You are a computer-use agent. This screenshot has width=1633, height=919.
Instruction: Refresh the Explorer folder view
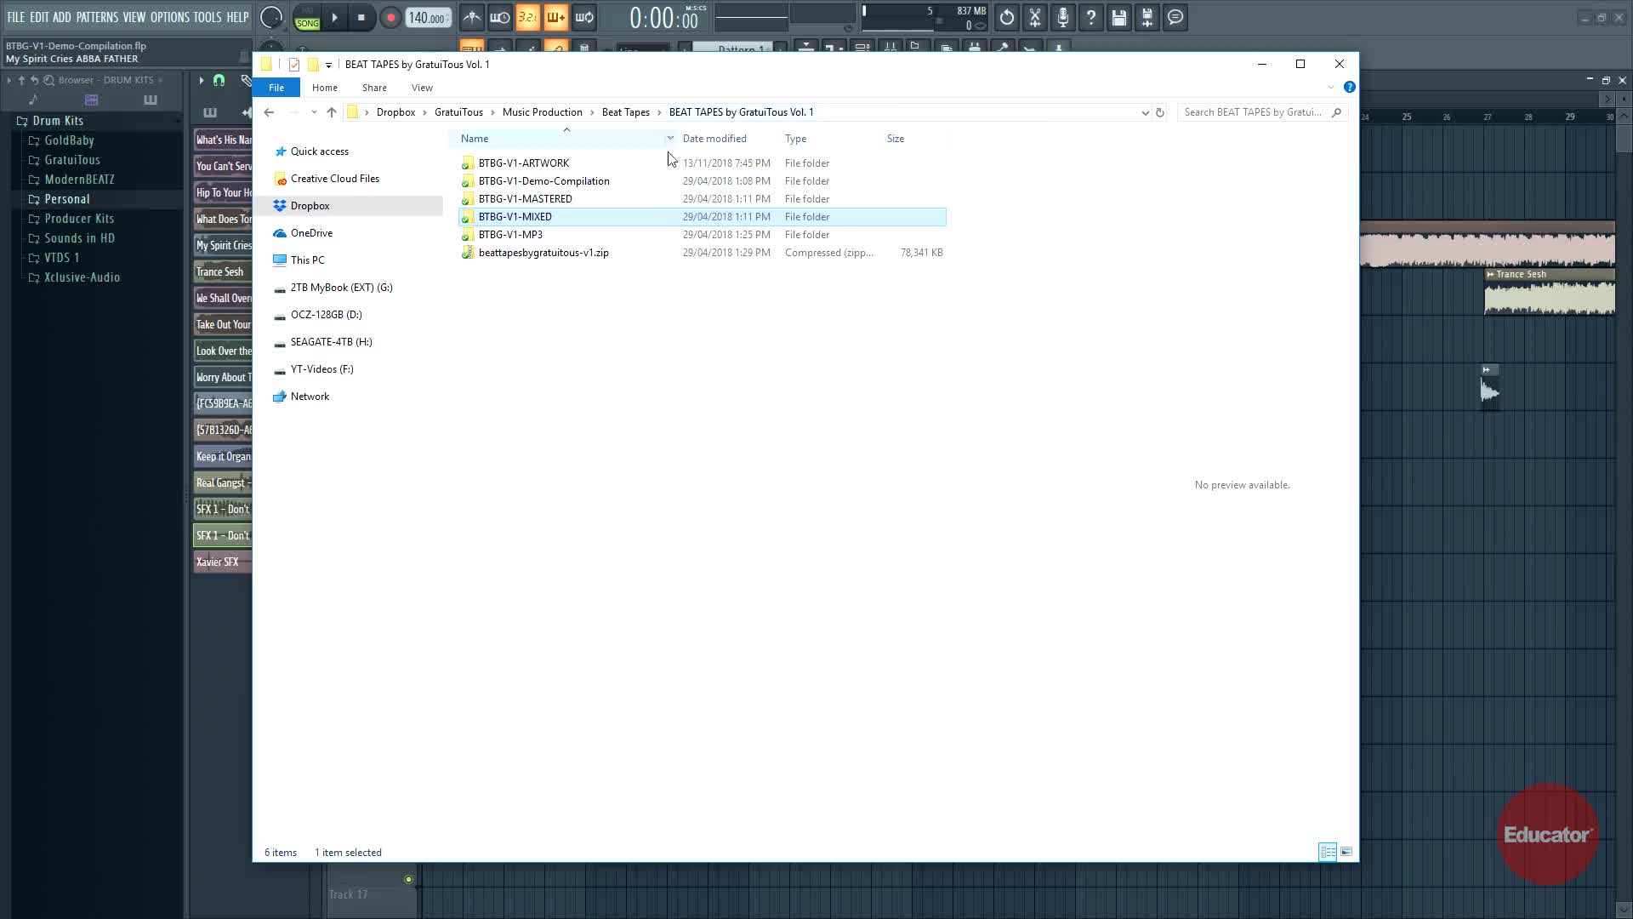click(x=1159, y=112)
